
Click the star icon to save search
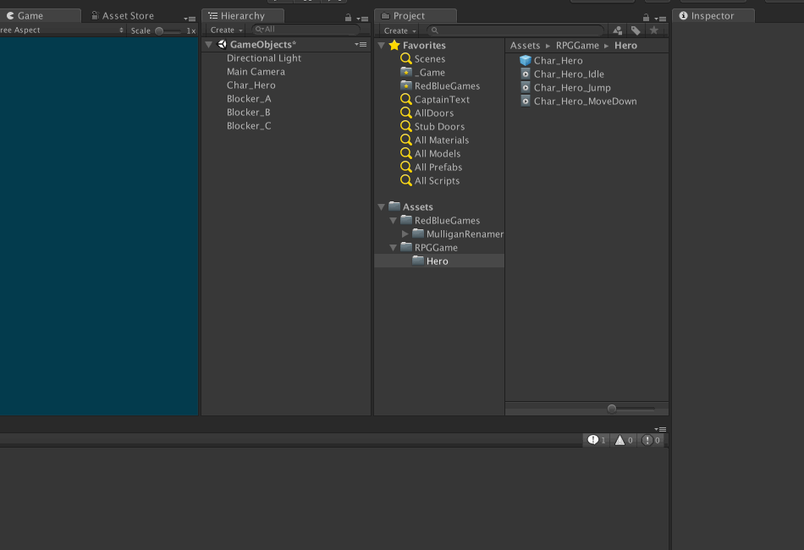pyautogui.click(x=654, y=29)
